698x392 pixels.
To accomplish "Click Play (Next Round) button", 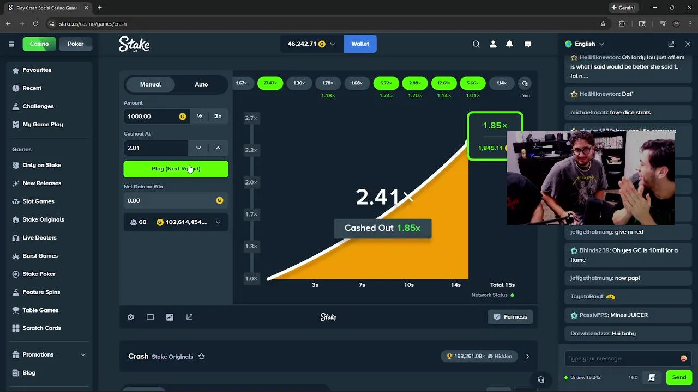I will (x=176, y=169).
